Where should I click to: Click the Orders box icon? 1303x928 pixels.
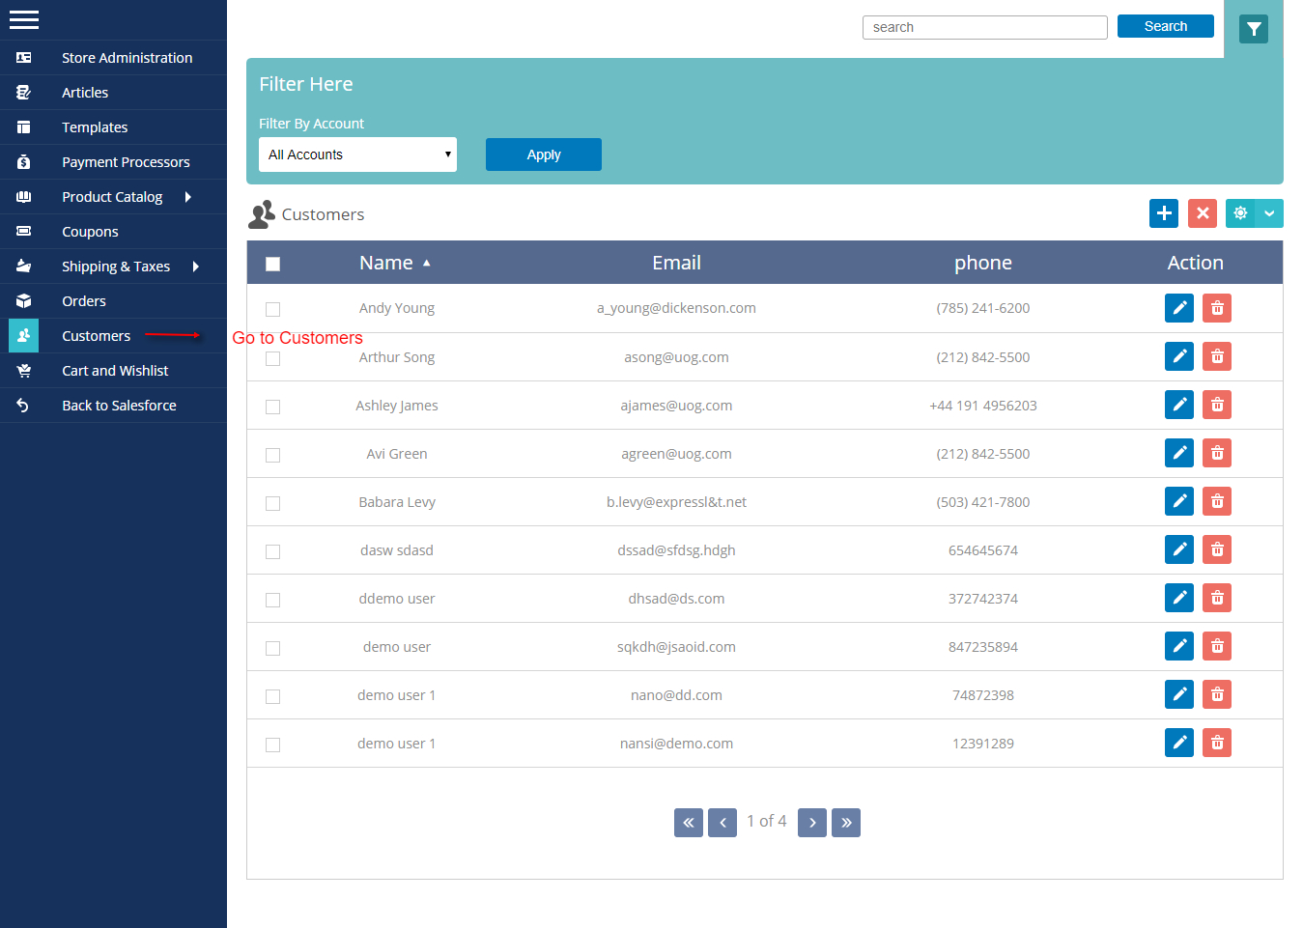click(x=23, y=301)
